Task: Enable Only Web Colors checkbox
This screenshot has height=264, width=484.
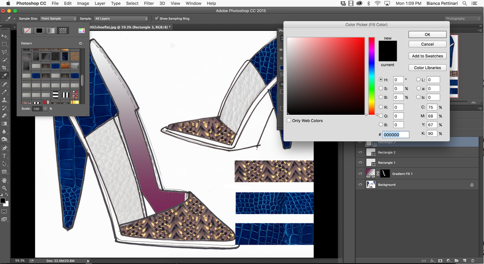Action: [289, 120]
